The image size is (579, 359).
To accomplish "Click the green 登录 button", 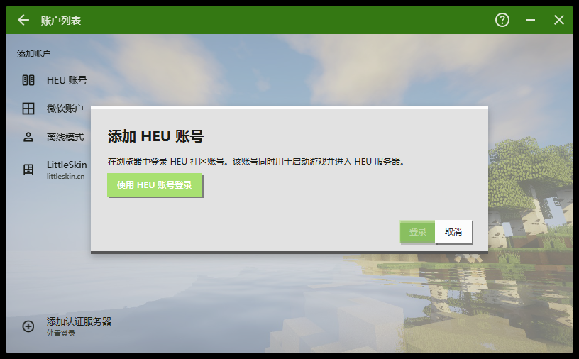I will (x=417, y=232).
